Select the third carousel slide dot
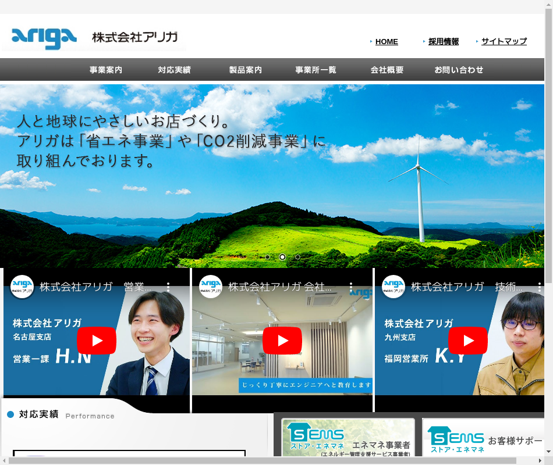The image size is (553, 465). tap(297, 257)
